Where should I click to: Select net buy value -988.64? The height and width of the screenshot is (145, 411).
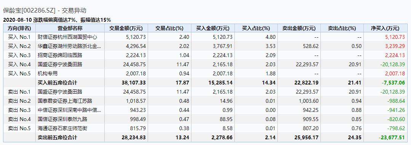[396, 101]
